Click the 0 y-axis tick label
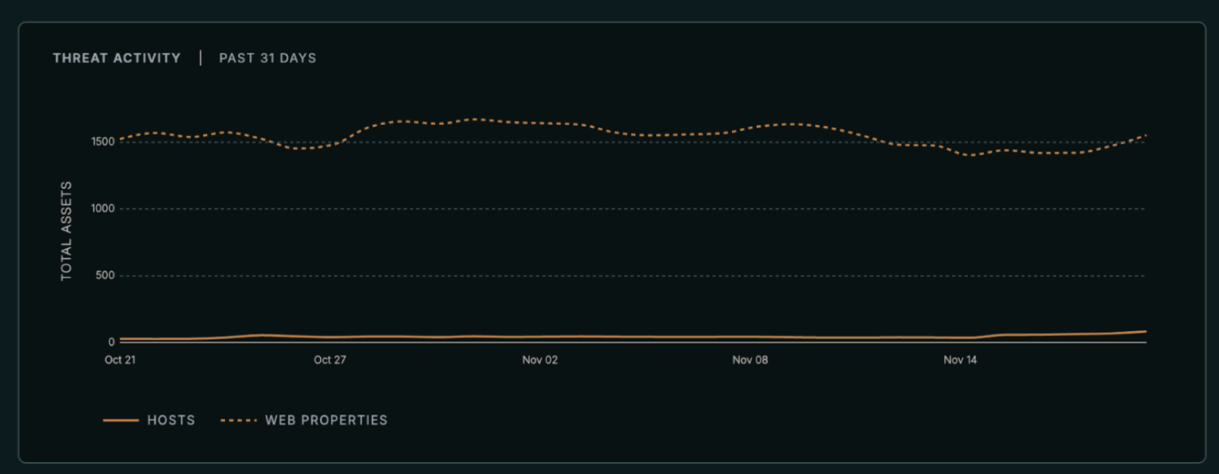Viewport: 1219px width, 474px height. 111,342
